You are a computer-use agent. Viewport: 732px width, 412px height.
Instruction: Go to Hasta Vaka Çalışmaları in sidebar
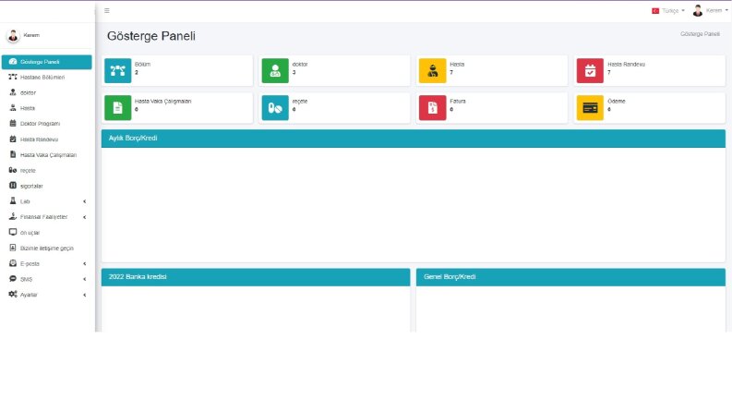pyautogui.click(x=47, y=154)
